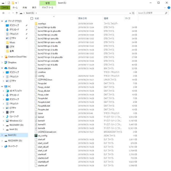Viewport: 171px width, 171px height.
Task: Switch to the 共有 ribbon tab
Action: pos(25,7)
